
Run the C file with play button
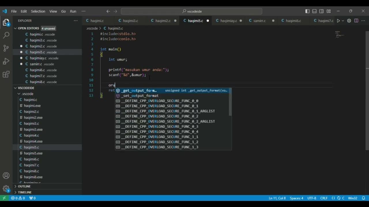pyautogui.click(x=338, y=21)
